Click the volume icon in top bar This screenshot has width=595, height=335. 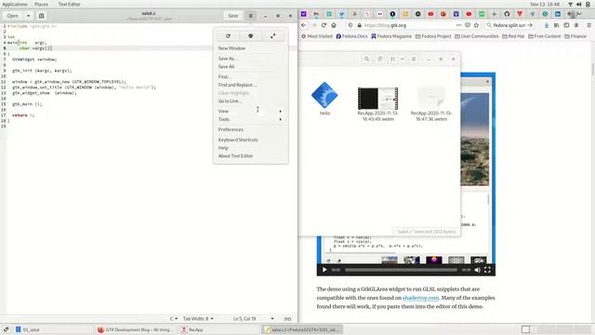coord(579,4)
